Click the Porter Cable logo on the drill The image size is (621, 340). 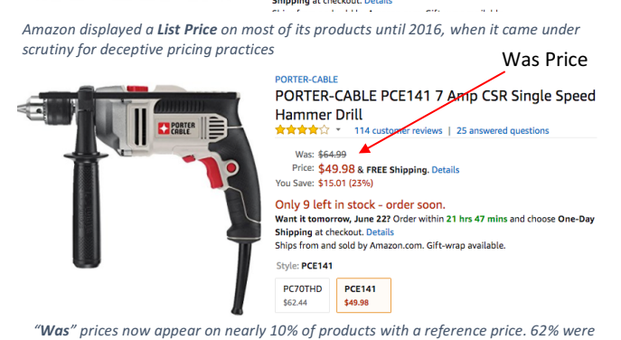176,128
